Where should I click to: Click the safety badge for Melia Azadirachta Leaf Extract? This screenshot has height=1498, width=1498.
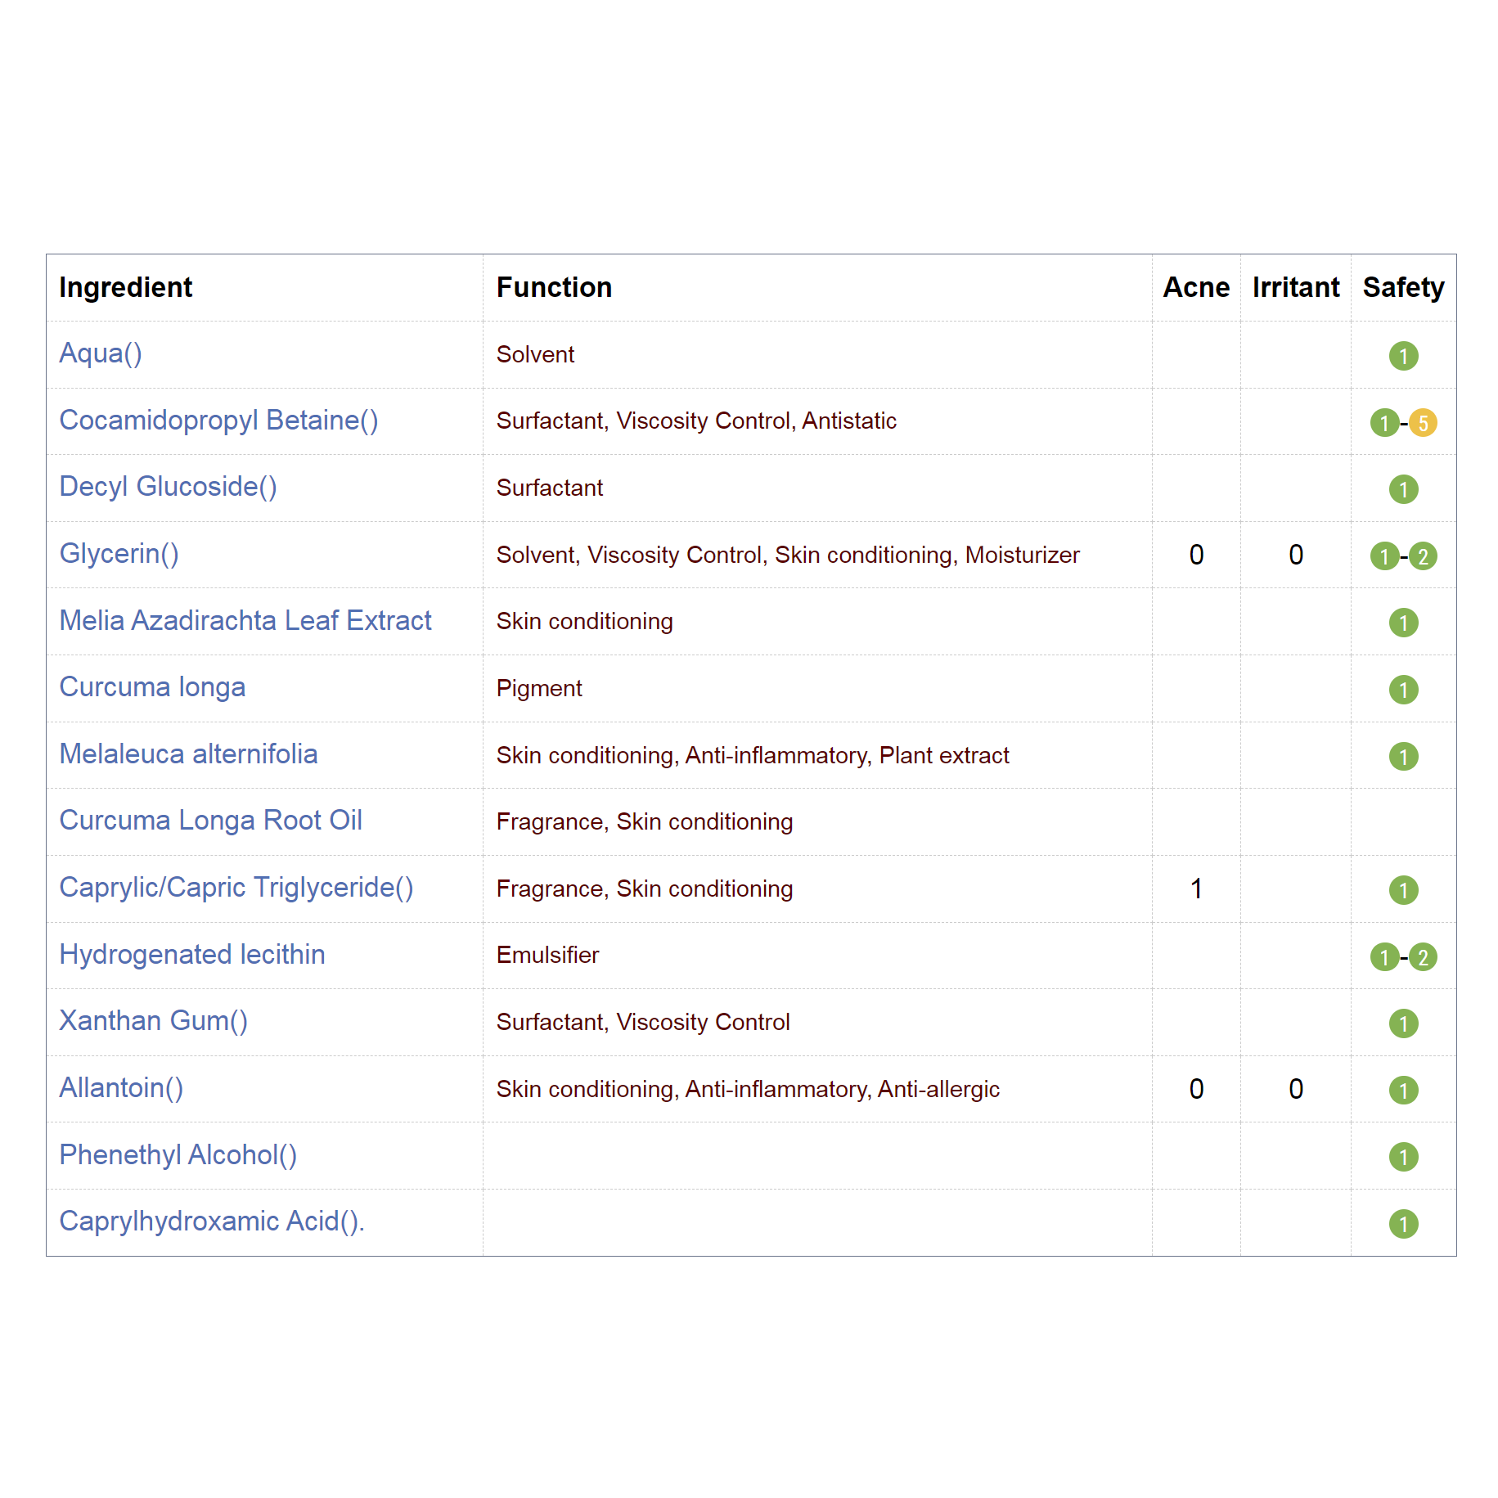pyautogui.click(x=1403, y=623)
